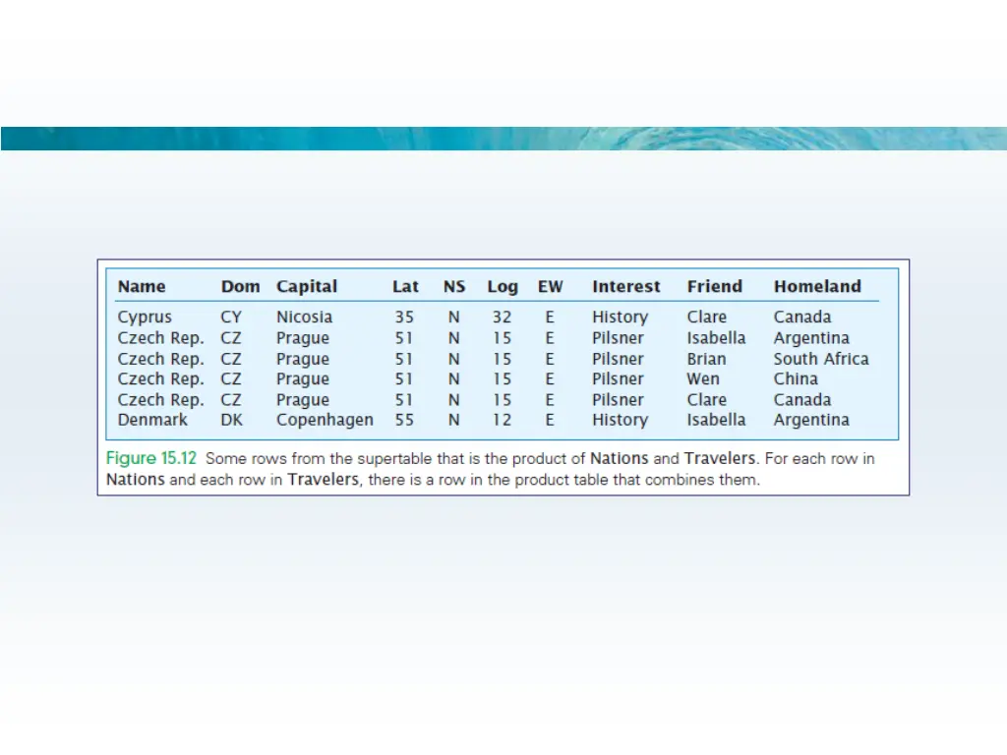
Task: Click the latitude value '55'
Action: (x=404, y=420)
